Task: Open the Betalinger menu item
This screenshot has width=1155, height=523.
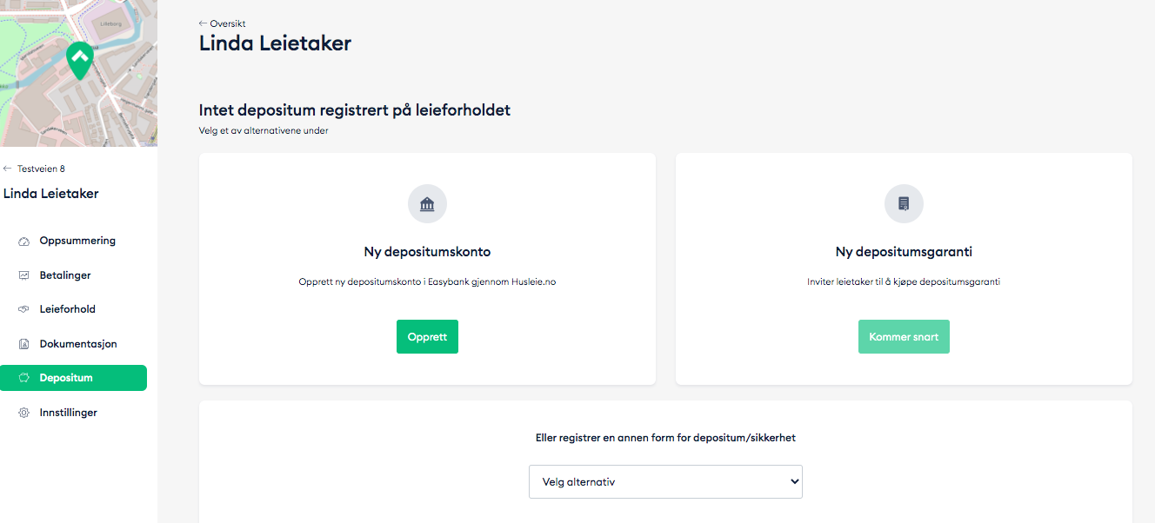Action: click(65, 275)
